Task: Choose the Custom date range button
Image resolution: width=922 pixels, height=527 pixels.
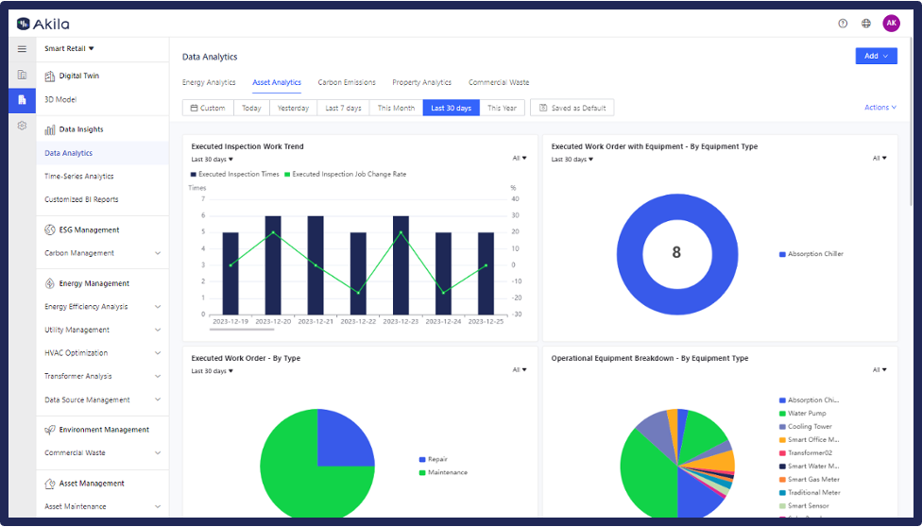Action: 208,108
